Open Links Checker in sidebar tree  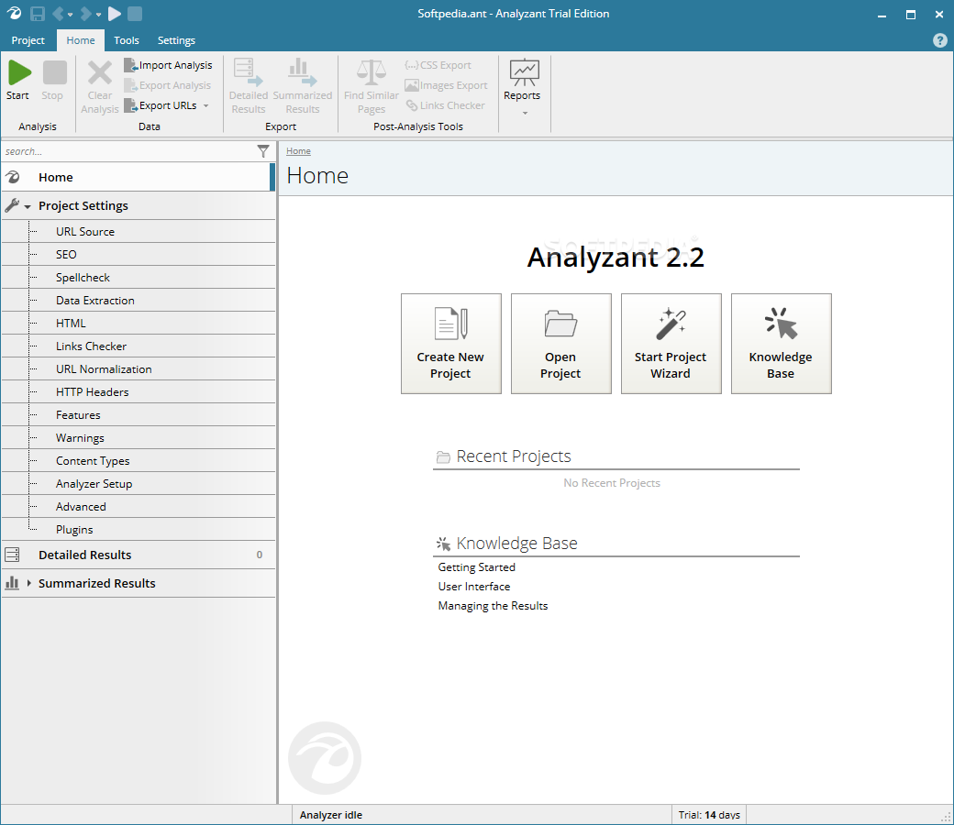91,346
